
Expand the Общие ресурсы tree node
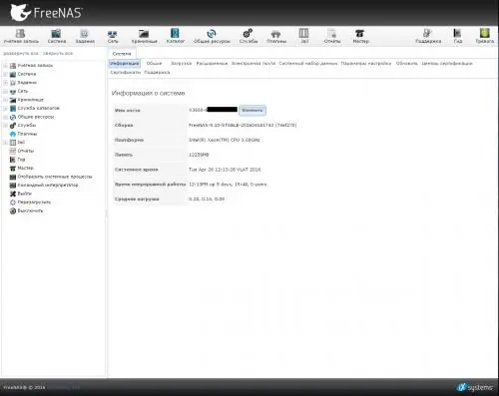pyautogui.click(x=5, y=117)
